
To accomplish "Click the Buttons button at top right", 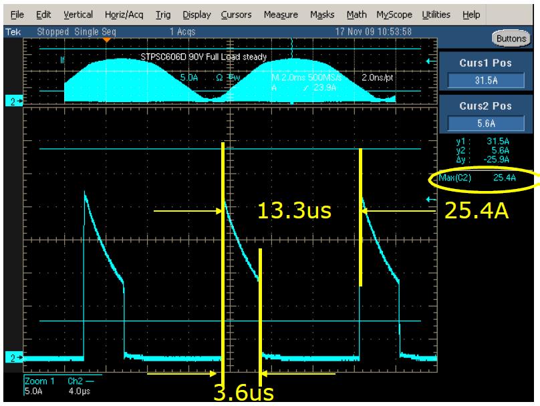I will 511,39.
